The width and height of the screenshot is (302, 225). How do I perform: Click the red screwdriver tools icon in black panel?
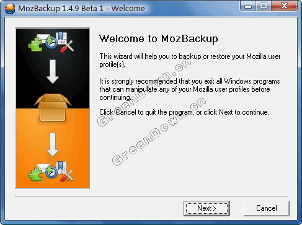coord(67,46)
